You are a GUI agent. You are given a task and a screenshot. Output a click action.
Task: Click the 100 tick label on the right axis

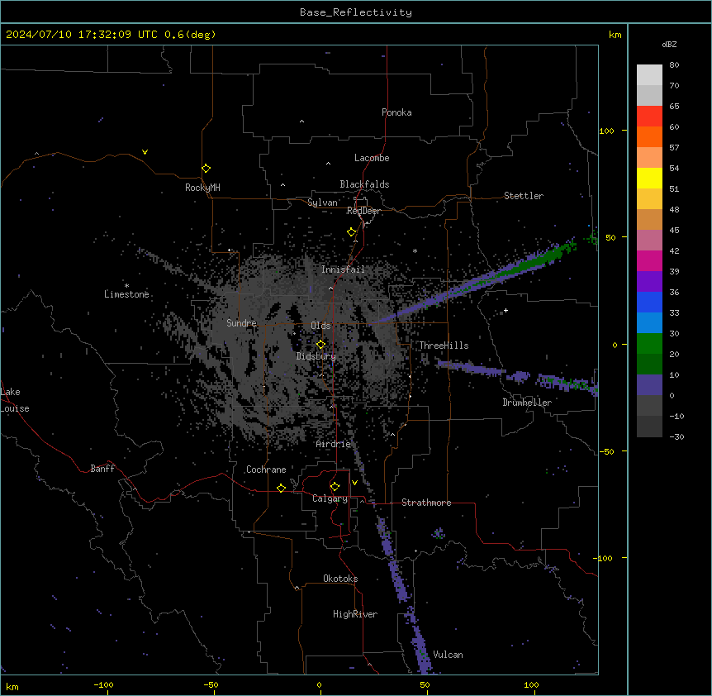click(606, 131)
